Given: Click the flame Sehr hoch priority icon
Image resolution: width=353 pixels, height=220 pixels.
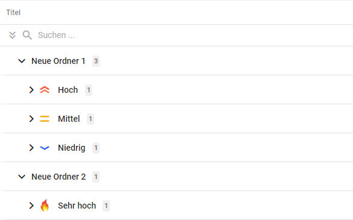Looking at the screenshot, I should pyautogui.click(x=45, y=206).
